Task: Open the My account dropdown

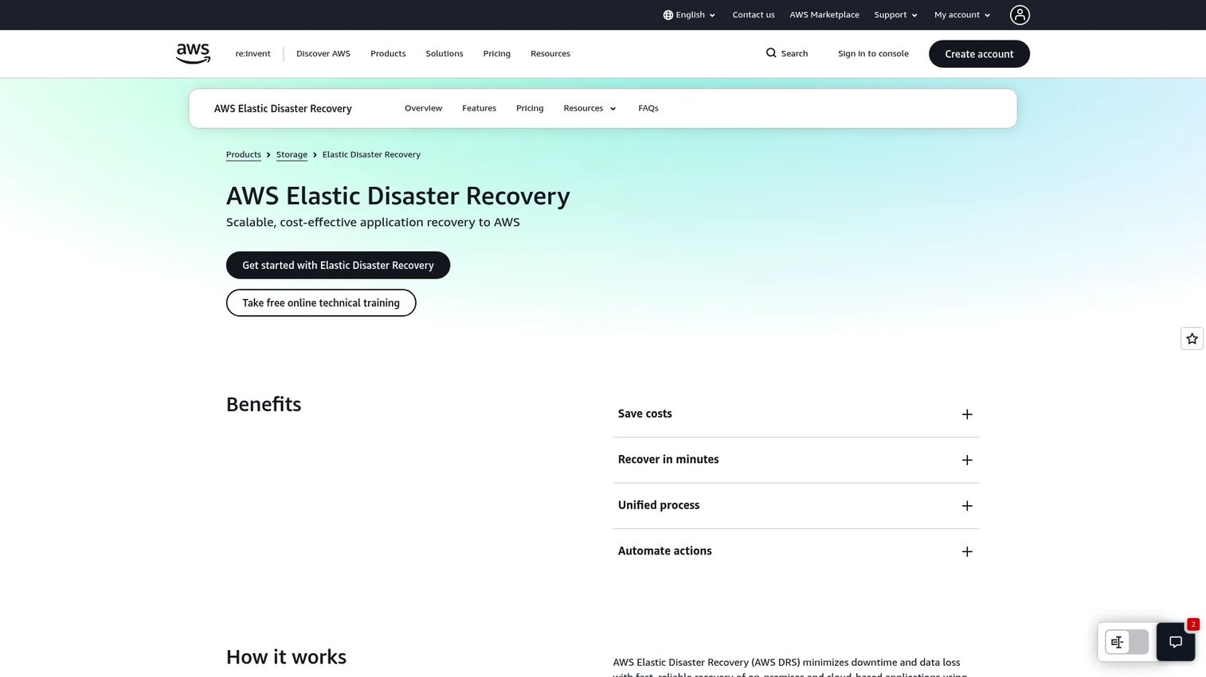Action: (x=962, y=15)
